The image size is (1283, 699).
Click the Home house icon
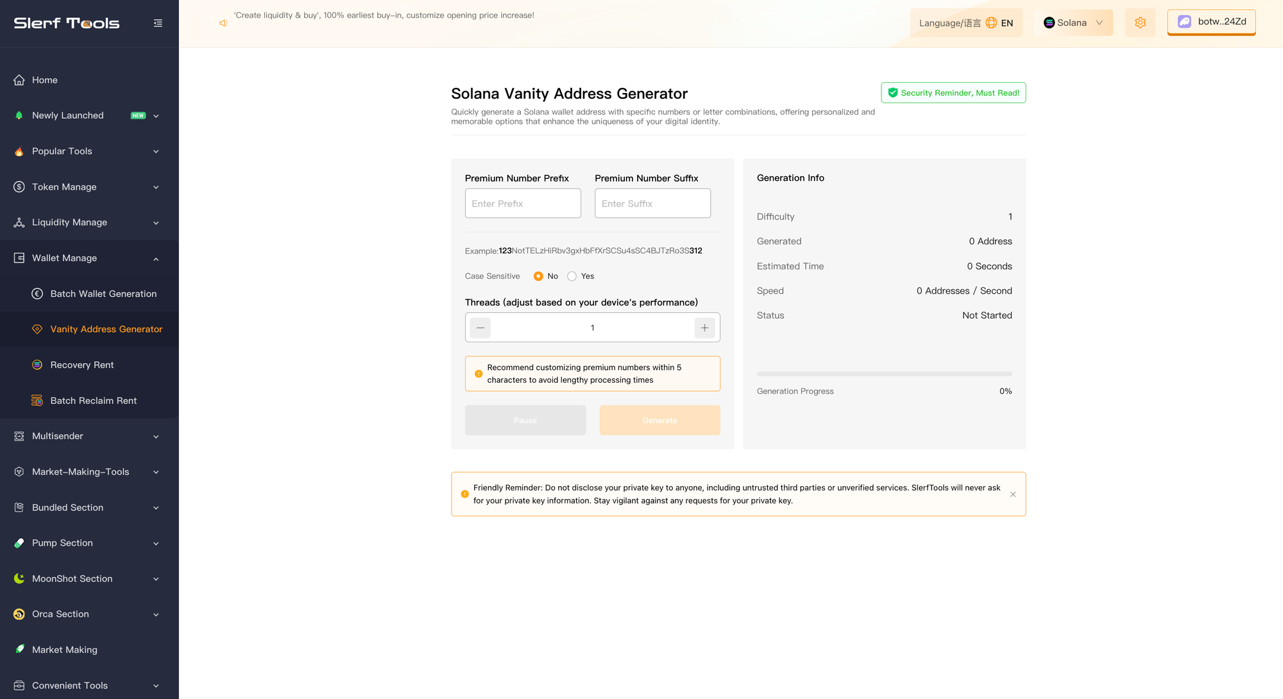19,80
